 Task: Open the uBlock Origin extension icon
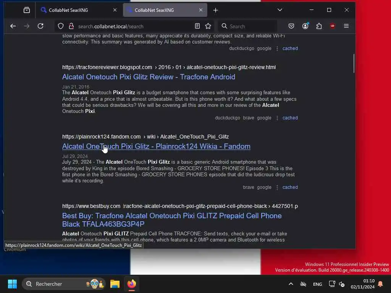point(333,26)
